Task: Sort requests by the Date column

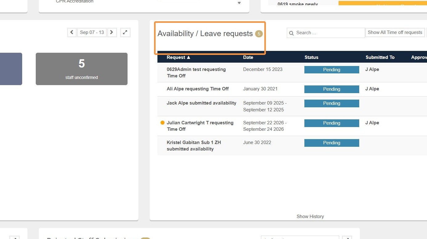Action: (248, 57)
